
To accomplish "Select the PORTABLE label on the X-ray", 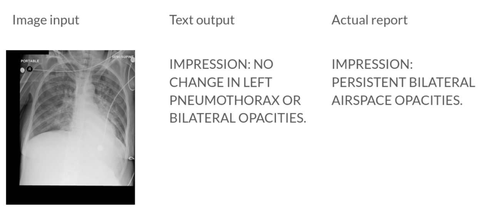I will (30, 61).
